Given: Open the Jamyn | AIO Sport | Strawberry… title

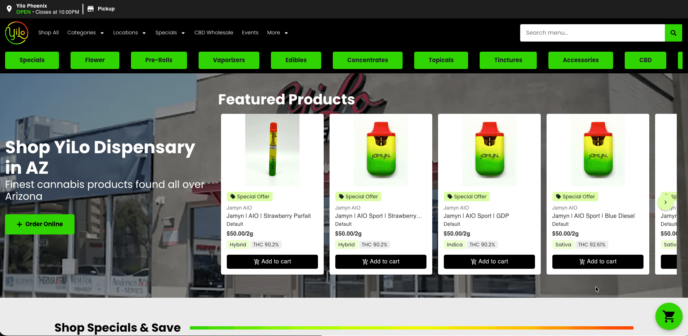Looking at the screenshot, I should tap(379, 216).
